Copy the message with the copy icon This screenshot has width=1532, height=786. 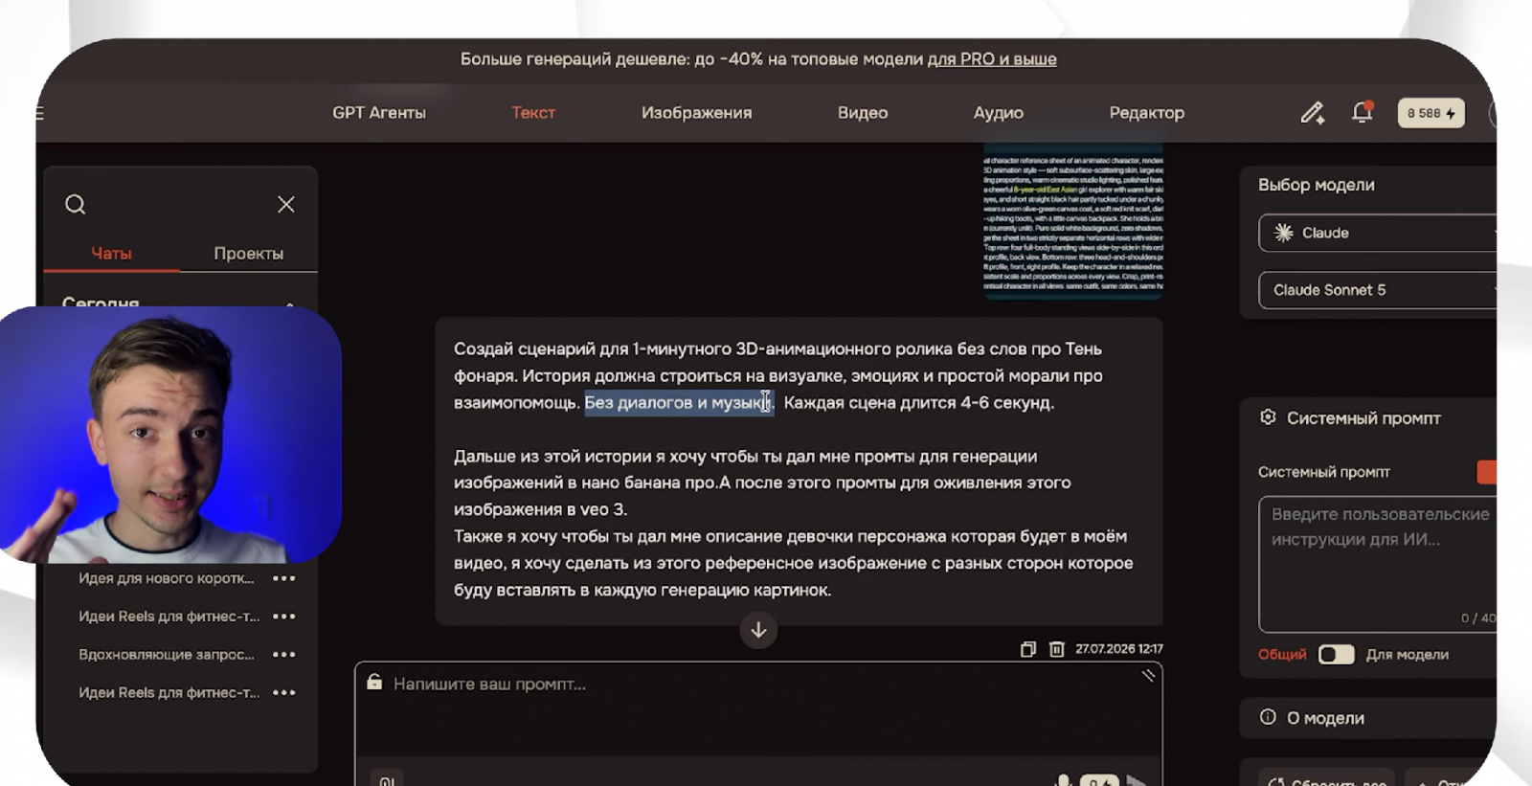[x=1028, y=649]
